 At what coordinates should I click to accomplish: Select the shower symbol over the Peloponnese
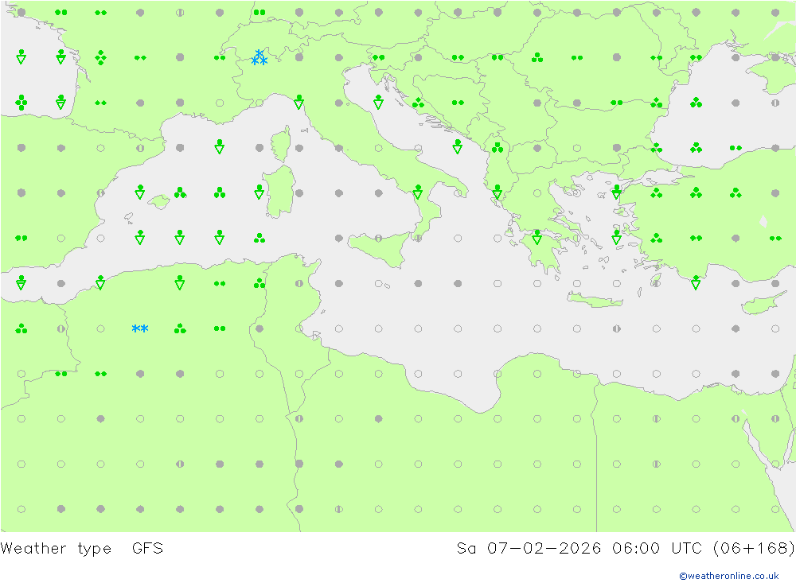pyautogui.click(x=537, y=237)
